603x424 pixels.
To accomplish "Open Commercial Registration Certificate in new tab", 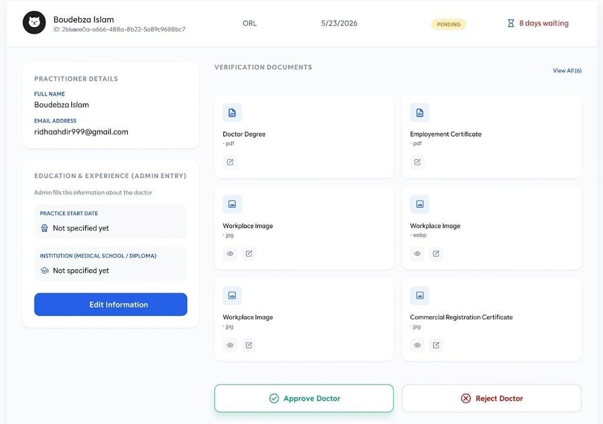I will [436, 345].
